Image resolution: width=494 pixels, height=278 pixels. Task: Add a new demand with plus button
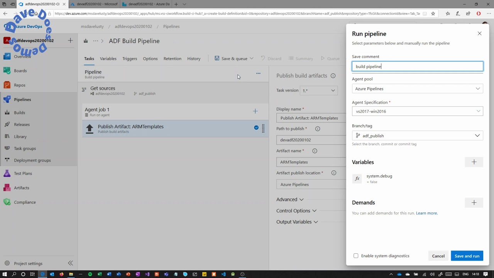point(474,203)
